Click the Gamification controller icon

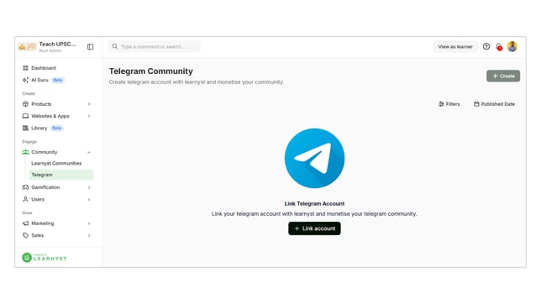(x=25, y=187)
